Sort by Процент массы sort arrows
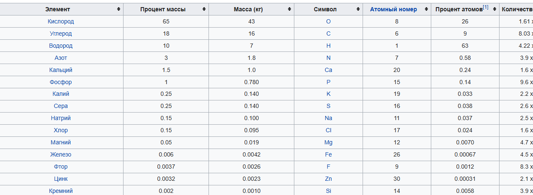This screenshot has width=533, height=195. [x=204, y=9]
